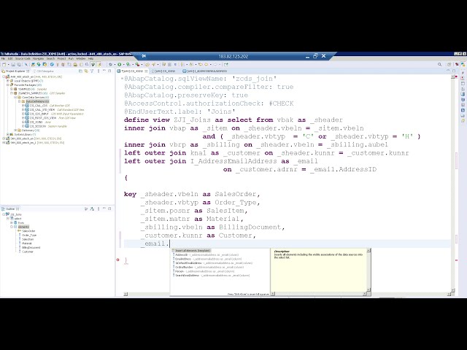Expand the Local Objects tree node
The height and width of the screenshot is (350, 467).
pos(8,81)
